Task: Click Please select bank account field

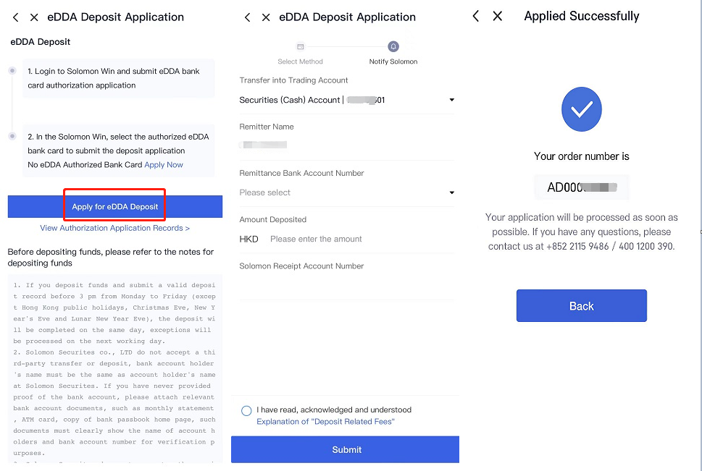Action: tap(346, 192)
